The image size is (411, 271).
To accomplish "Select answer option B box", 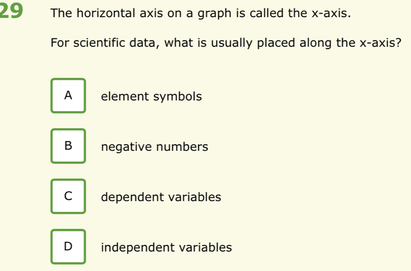I will [x=68, y=146].
